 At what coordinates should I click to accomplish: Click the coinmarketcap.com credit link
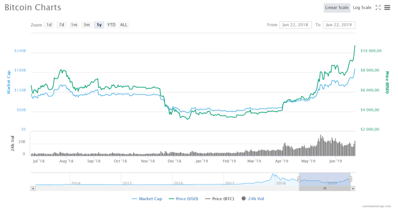click(x=376, y=207)
